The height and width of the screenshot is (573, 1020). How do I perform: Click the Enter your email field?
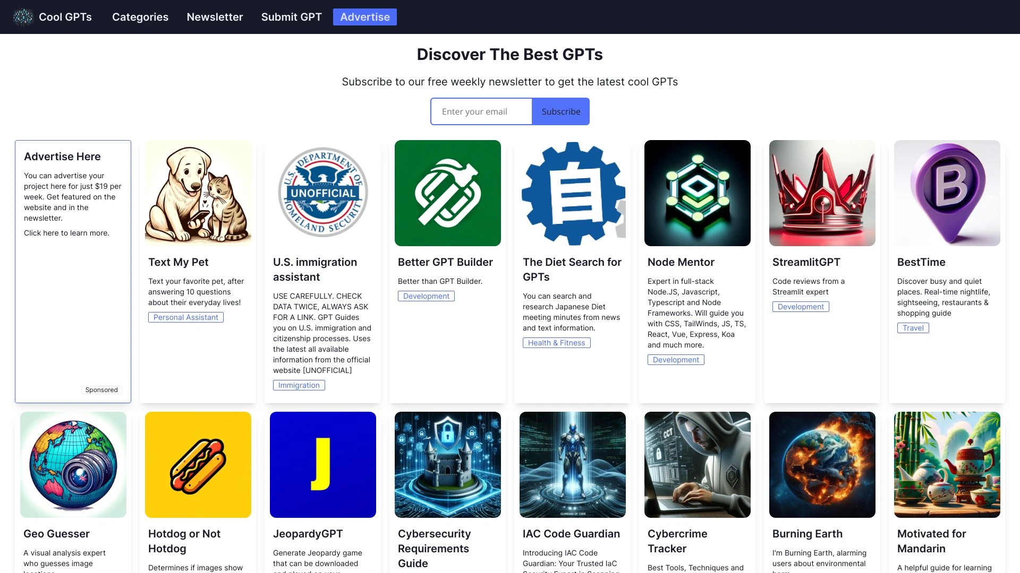coord(481,111)
